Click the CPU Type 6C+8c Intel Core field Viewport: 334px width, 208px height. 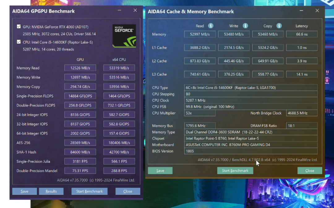pyautogui.click(x=251, y=88)
